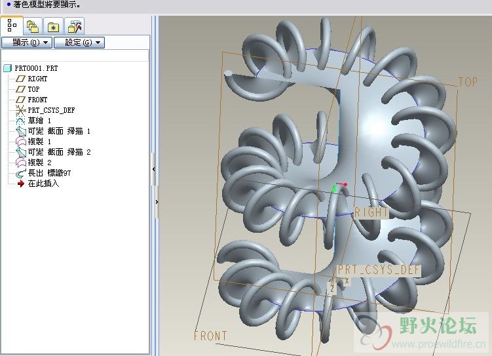Click the TOP datum plane icon
This screenshot has width=492, height=356.
[x=20, y=89]
